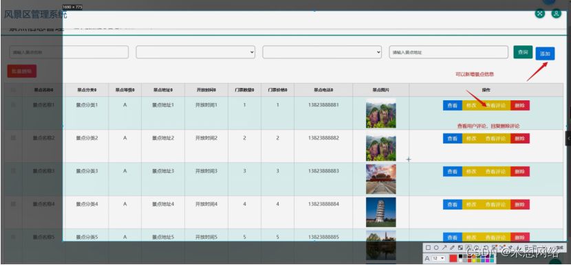Screen dimensions: 571x265
Task: Open the first filter dropdown beside name field
Action: coord(195,52)
